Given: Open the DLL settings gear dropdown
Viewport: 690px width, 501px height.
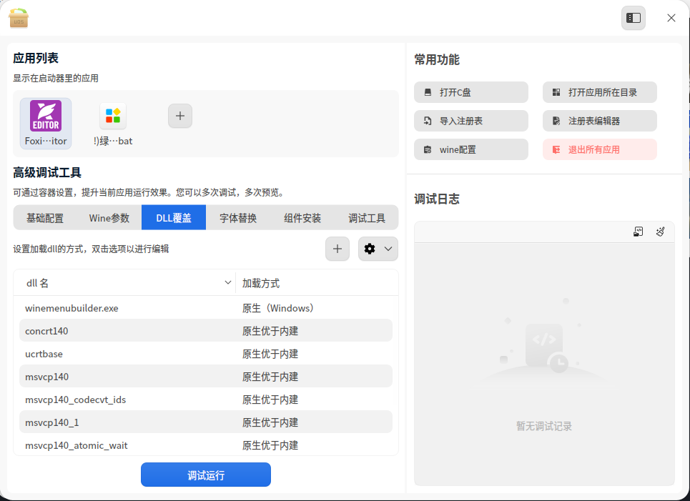Looking at the screenshot, I should pyautogui.click(x=378, y=249).
